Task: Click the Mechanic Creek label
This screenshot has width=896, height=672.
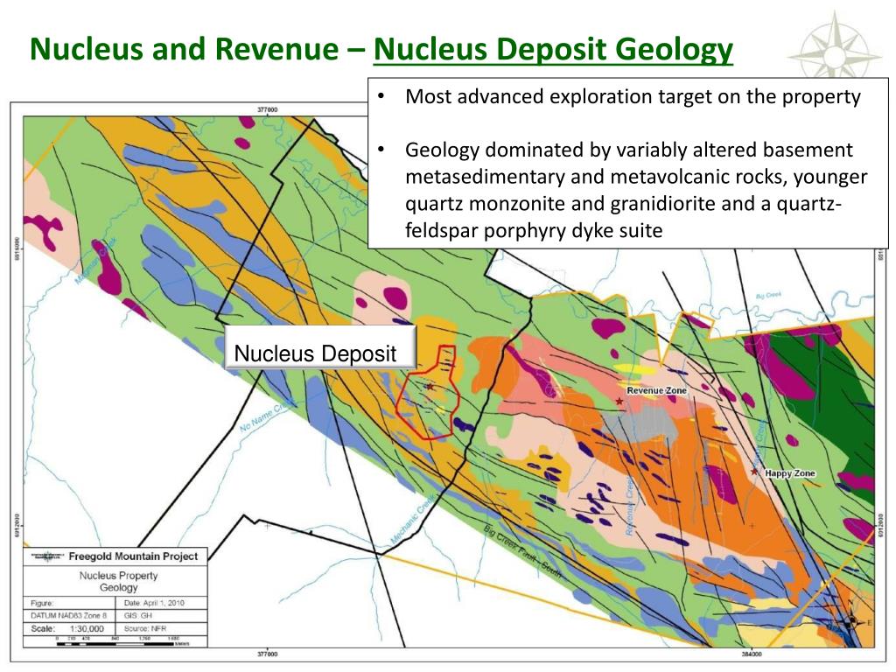Action: (x=413, y=519)
